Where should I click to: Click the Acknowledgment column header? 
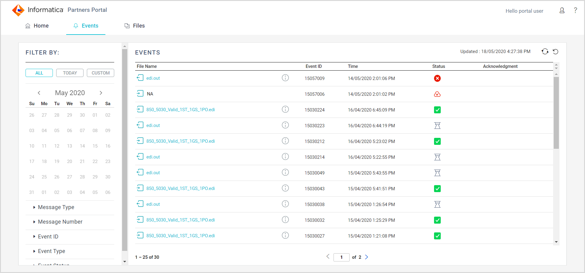click(500, 66)
